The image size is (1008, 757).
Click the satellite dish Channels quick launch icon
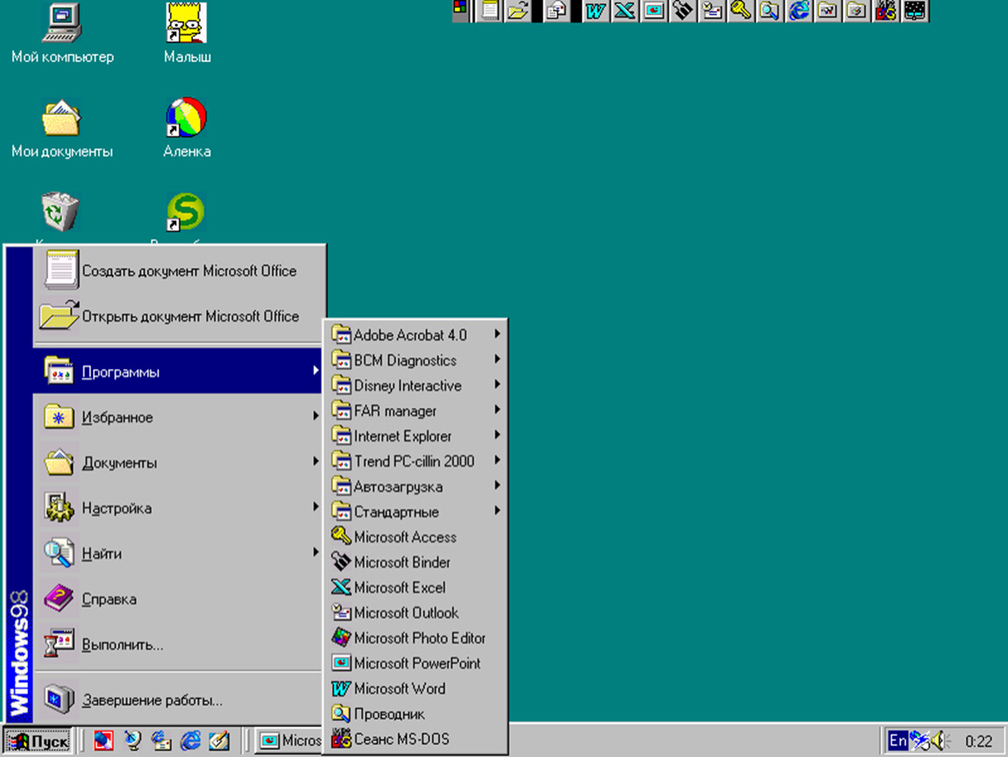pos(133,741)
